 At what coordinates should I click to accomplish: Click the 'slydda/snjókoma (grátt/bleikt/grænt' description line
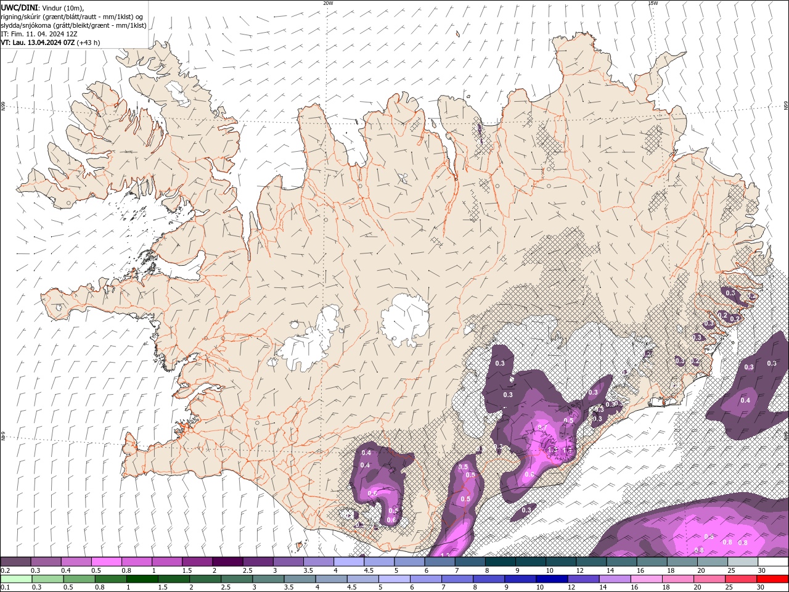73,25
